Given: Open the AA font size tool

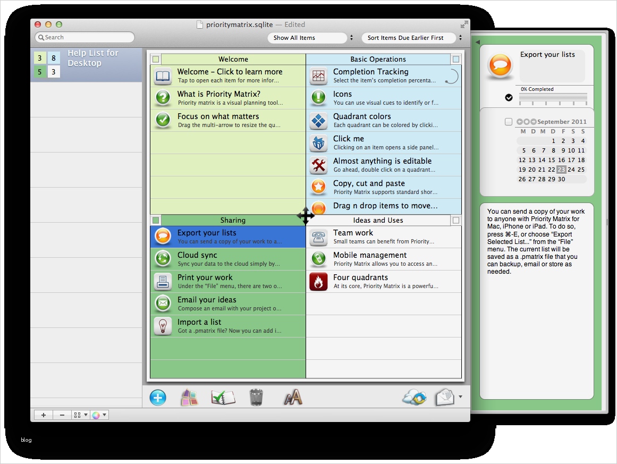Looking at the screenshot, I should (293, 398).
